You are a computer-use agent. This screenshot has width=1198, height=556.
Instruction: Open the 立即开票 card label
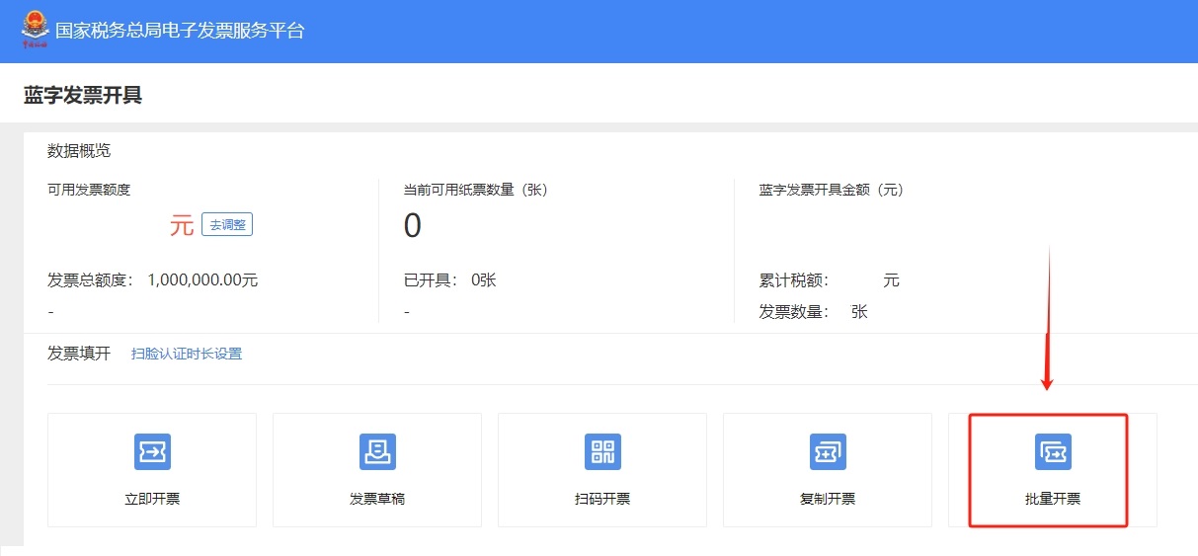click(152, 499)
